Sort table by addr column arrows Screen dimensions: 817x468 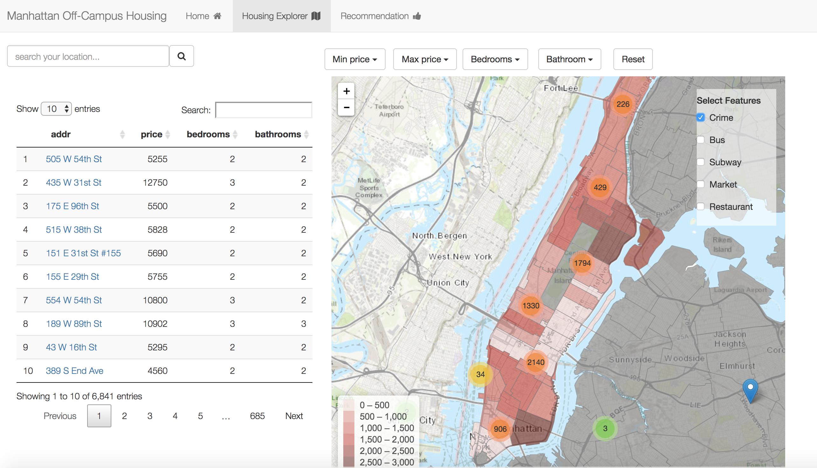pyautogui.click(x=122, y=134)
